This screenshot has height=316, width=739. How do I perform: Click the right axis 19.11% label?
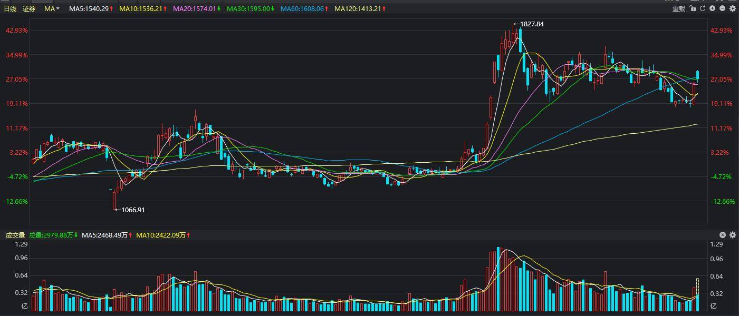[x=722, y=104]
